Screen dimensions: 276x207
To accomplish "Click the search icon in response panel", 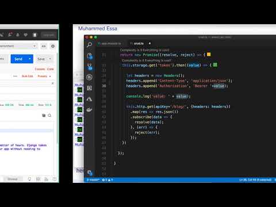I will [49, 116].
